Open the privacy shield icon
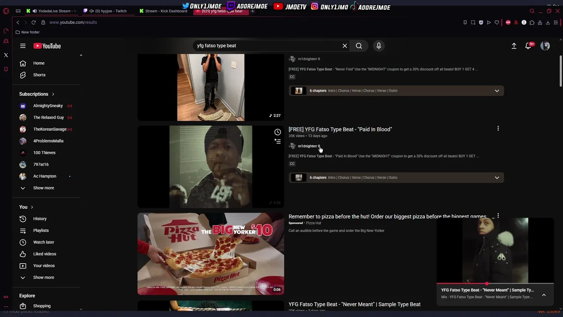 tap(481, 22)
